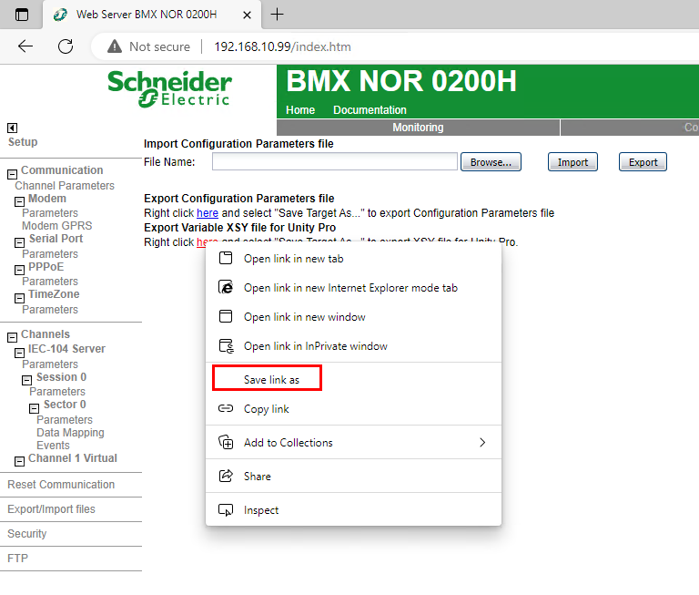Collapse the Serial Port tree node
The height and width of the screenshot is (595, 699).
tap(19, 242)
